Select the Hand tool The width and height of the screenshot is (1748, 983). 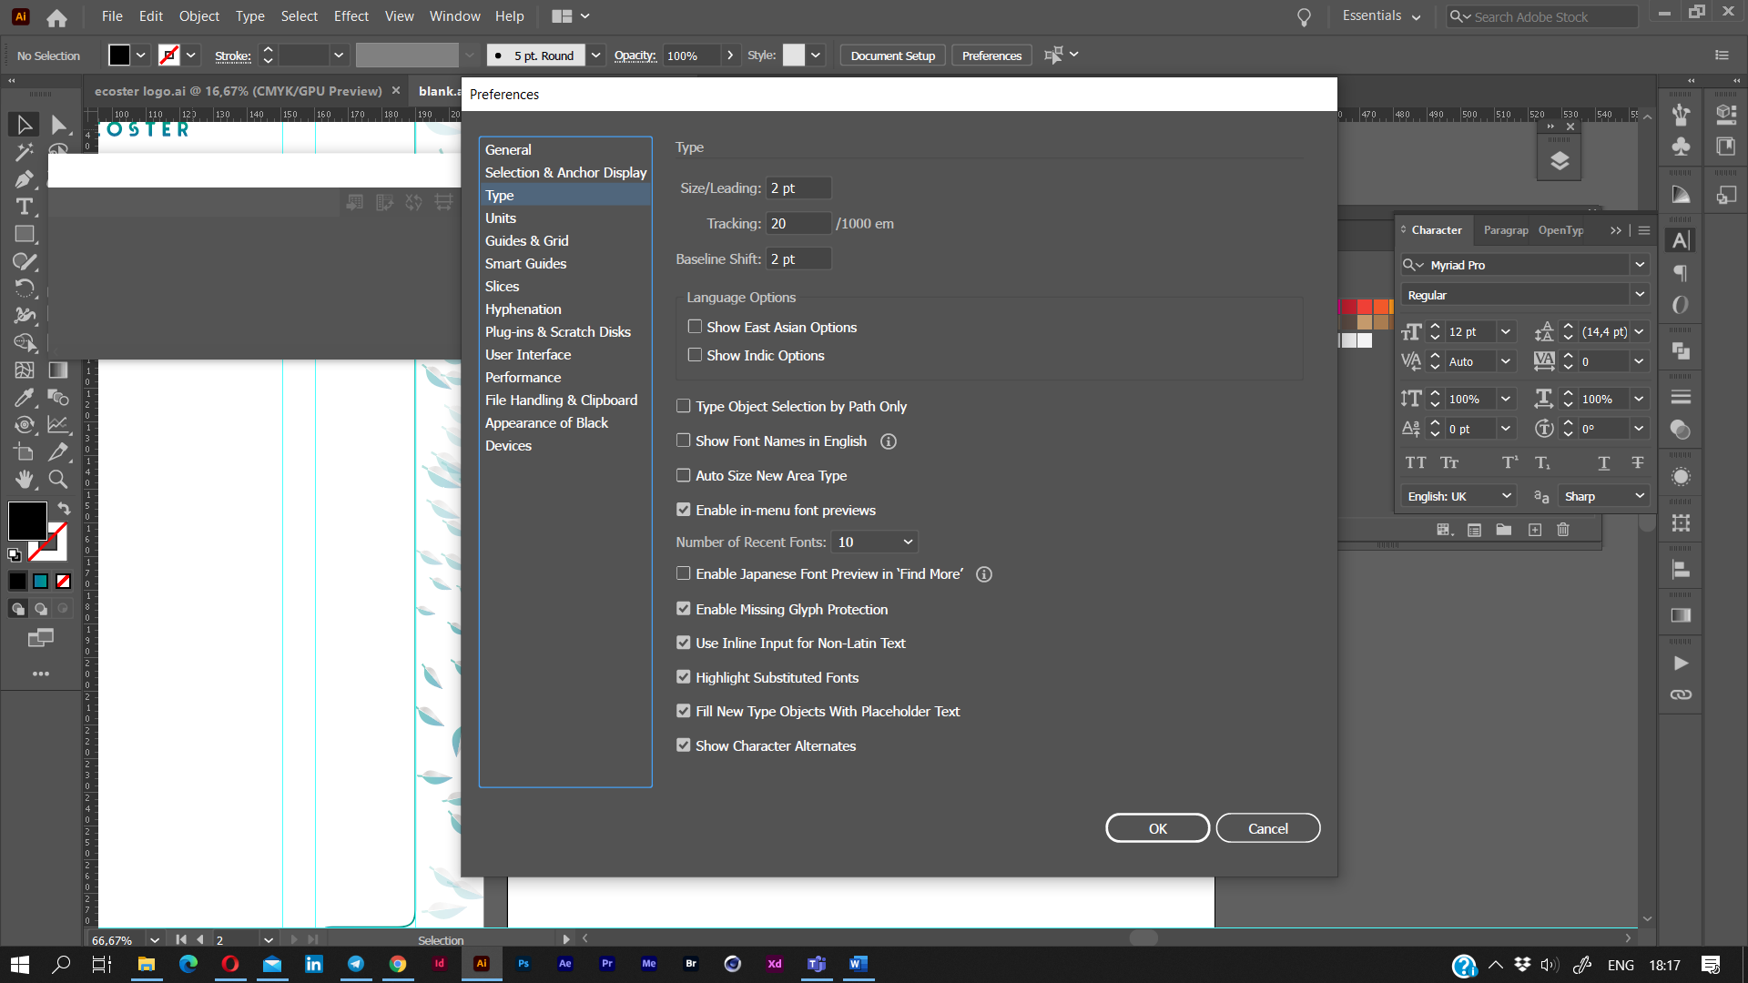23,480
